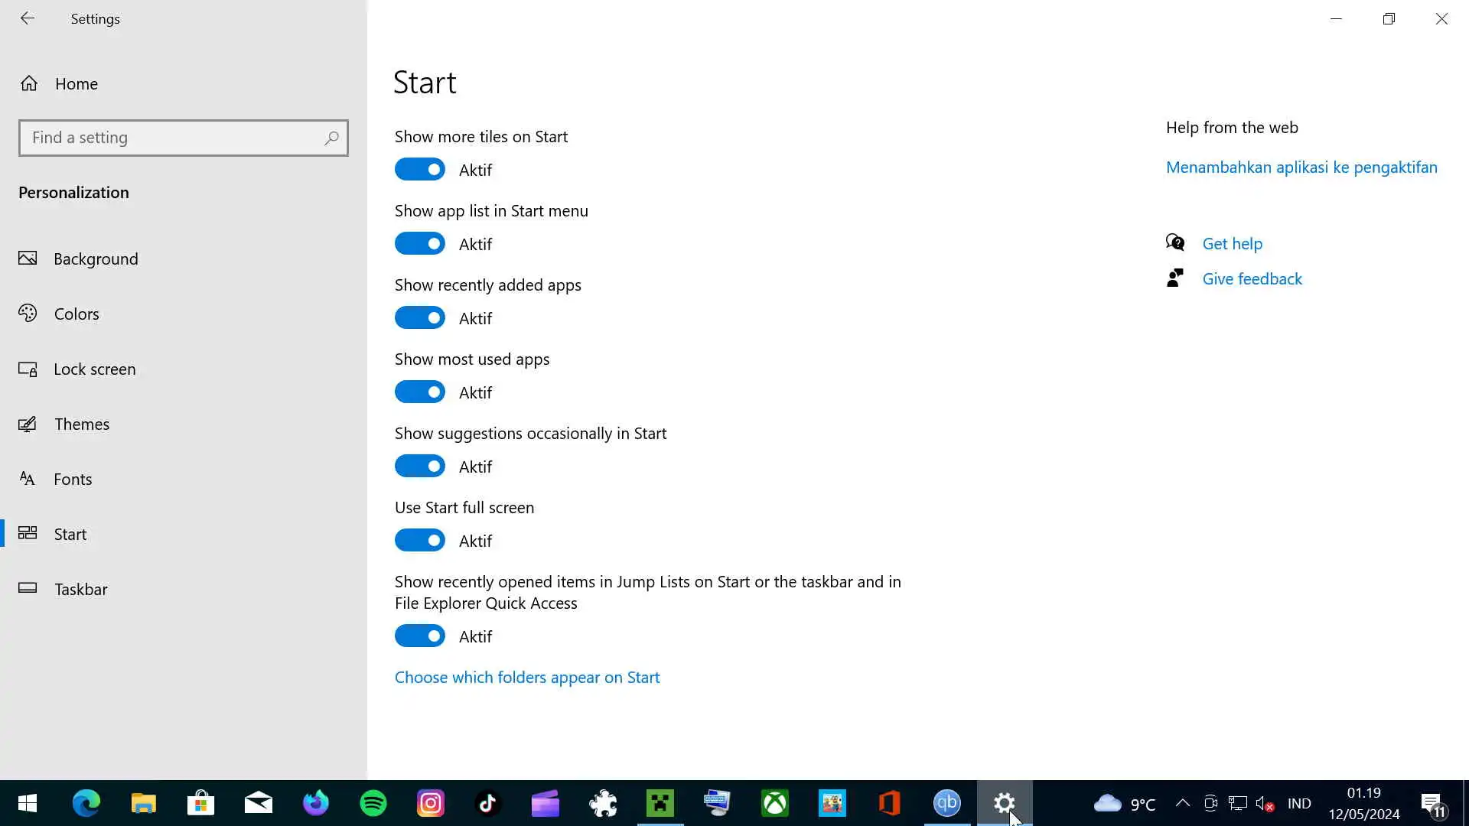Open Minecraft from taskbar
The image size is (1469, 826).
[660, 803]
